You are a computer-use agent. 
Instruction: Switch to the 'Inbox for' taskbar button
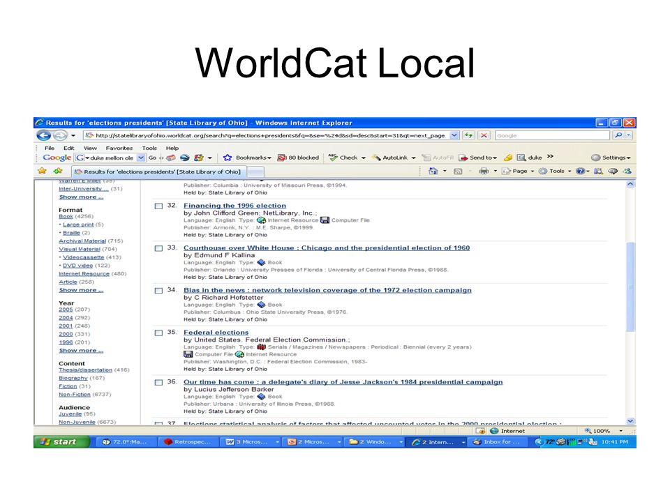[496, 442]
